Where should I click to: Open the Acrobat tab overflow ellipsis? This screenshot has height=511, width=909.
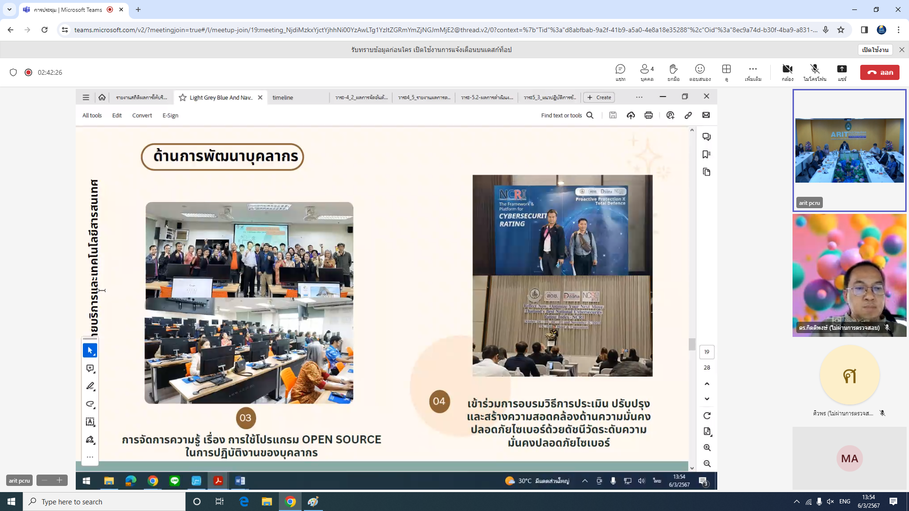click(x=639, y=97)
